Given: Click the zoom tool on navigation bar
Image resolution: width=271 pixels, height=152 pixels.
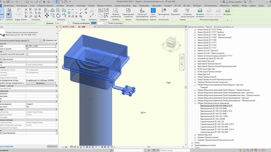Looking at the screenshot, I should pyautogui.click(x=182, y=64).
